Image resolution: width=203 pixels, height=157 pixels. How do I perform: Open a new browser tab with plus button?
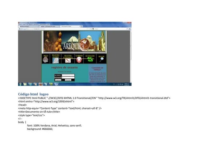[x=82, y=26]
